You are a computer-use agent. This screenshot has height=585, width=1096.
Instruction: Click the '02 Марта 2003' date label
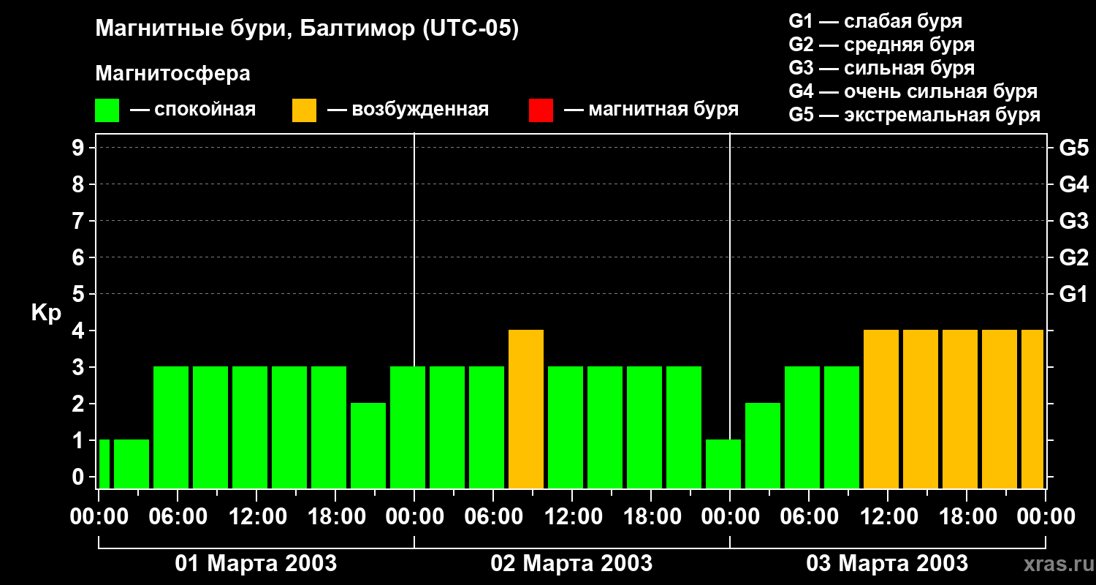click(571, 564)
